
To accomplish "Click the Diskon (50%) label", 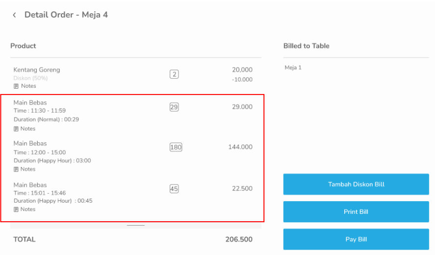I will click(x=30, y=78).
